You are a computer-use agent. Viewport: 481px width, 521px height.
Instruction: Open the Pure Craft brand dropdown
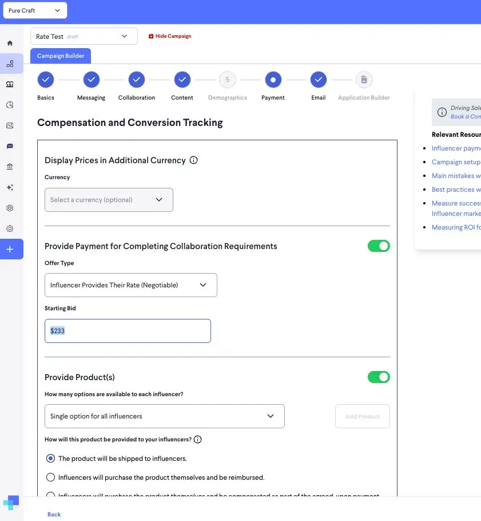pyautogui.click(x=35, y=10)
